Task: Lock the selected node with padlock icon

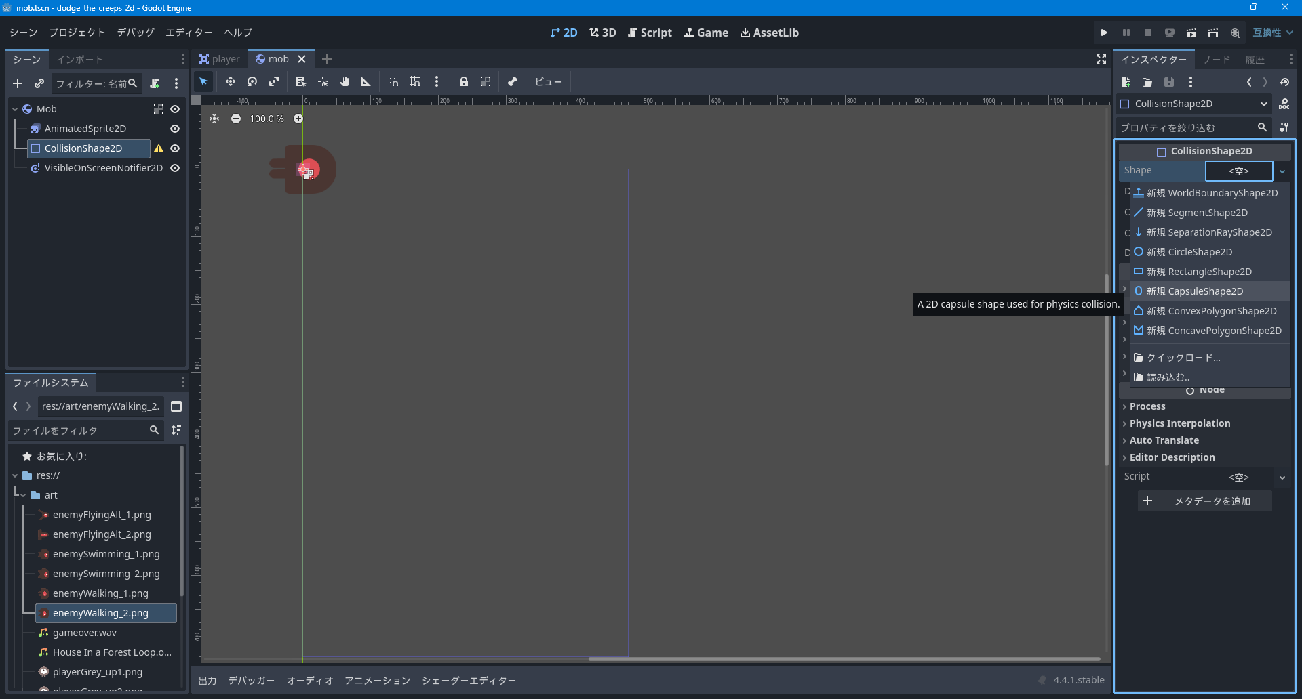Action: pyautogui.click(x=464, y=82)
